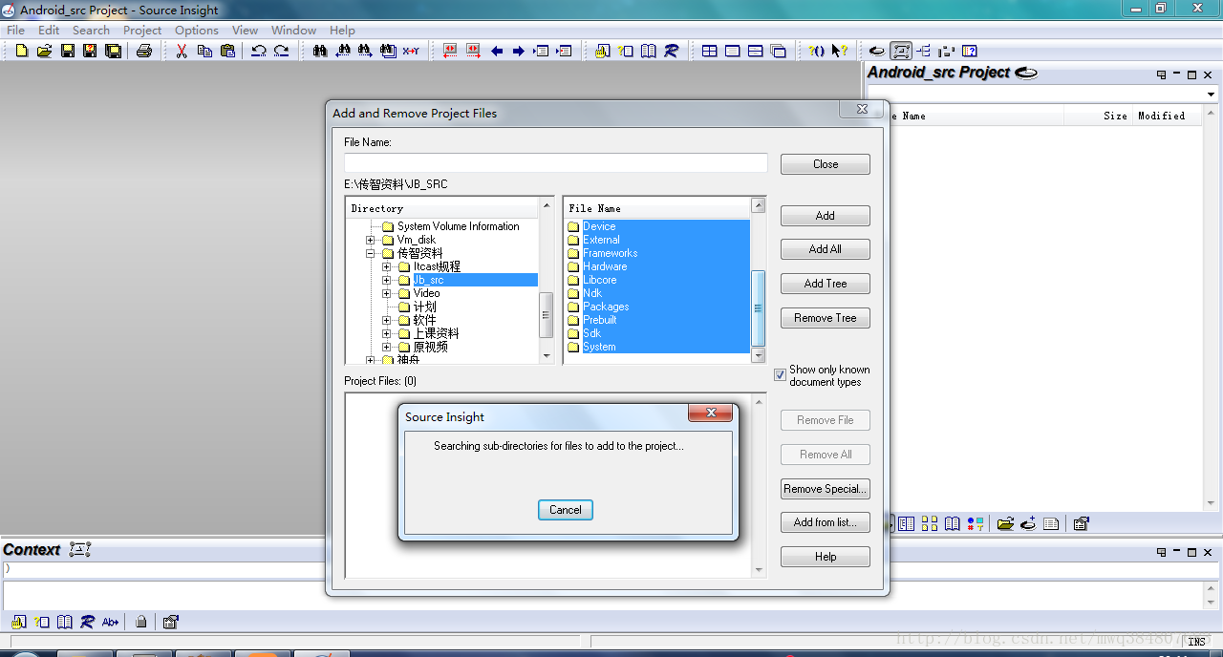This screenshot has height=657, width=1223.
Task: Click into the File Name input field
Action: click(x=556, y=163)
